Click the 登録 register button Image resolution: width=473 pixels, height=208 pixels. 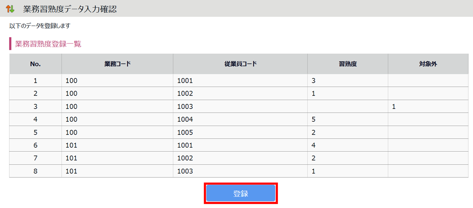(x=241, y=194)
